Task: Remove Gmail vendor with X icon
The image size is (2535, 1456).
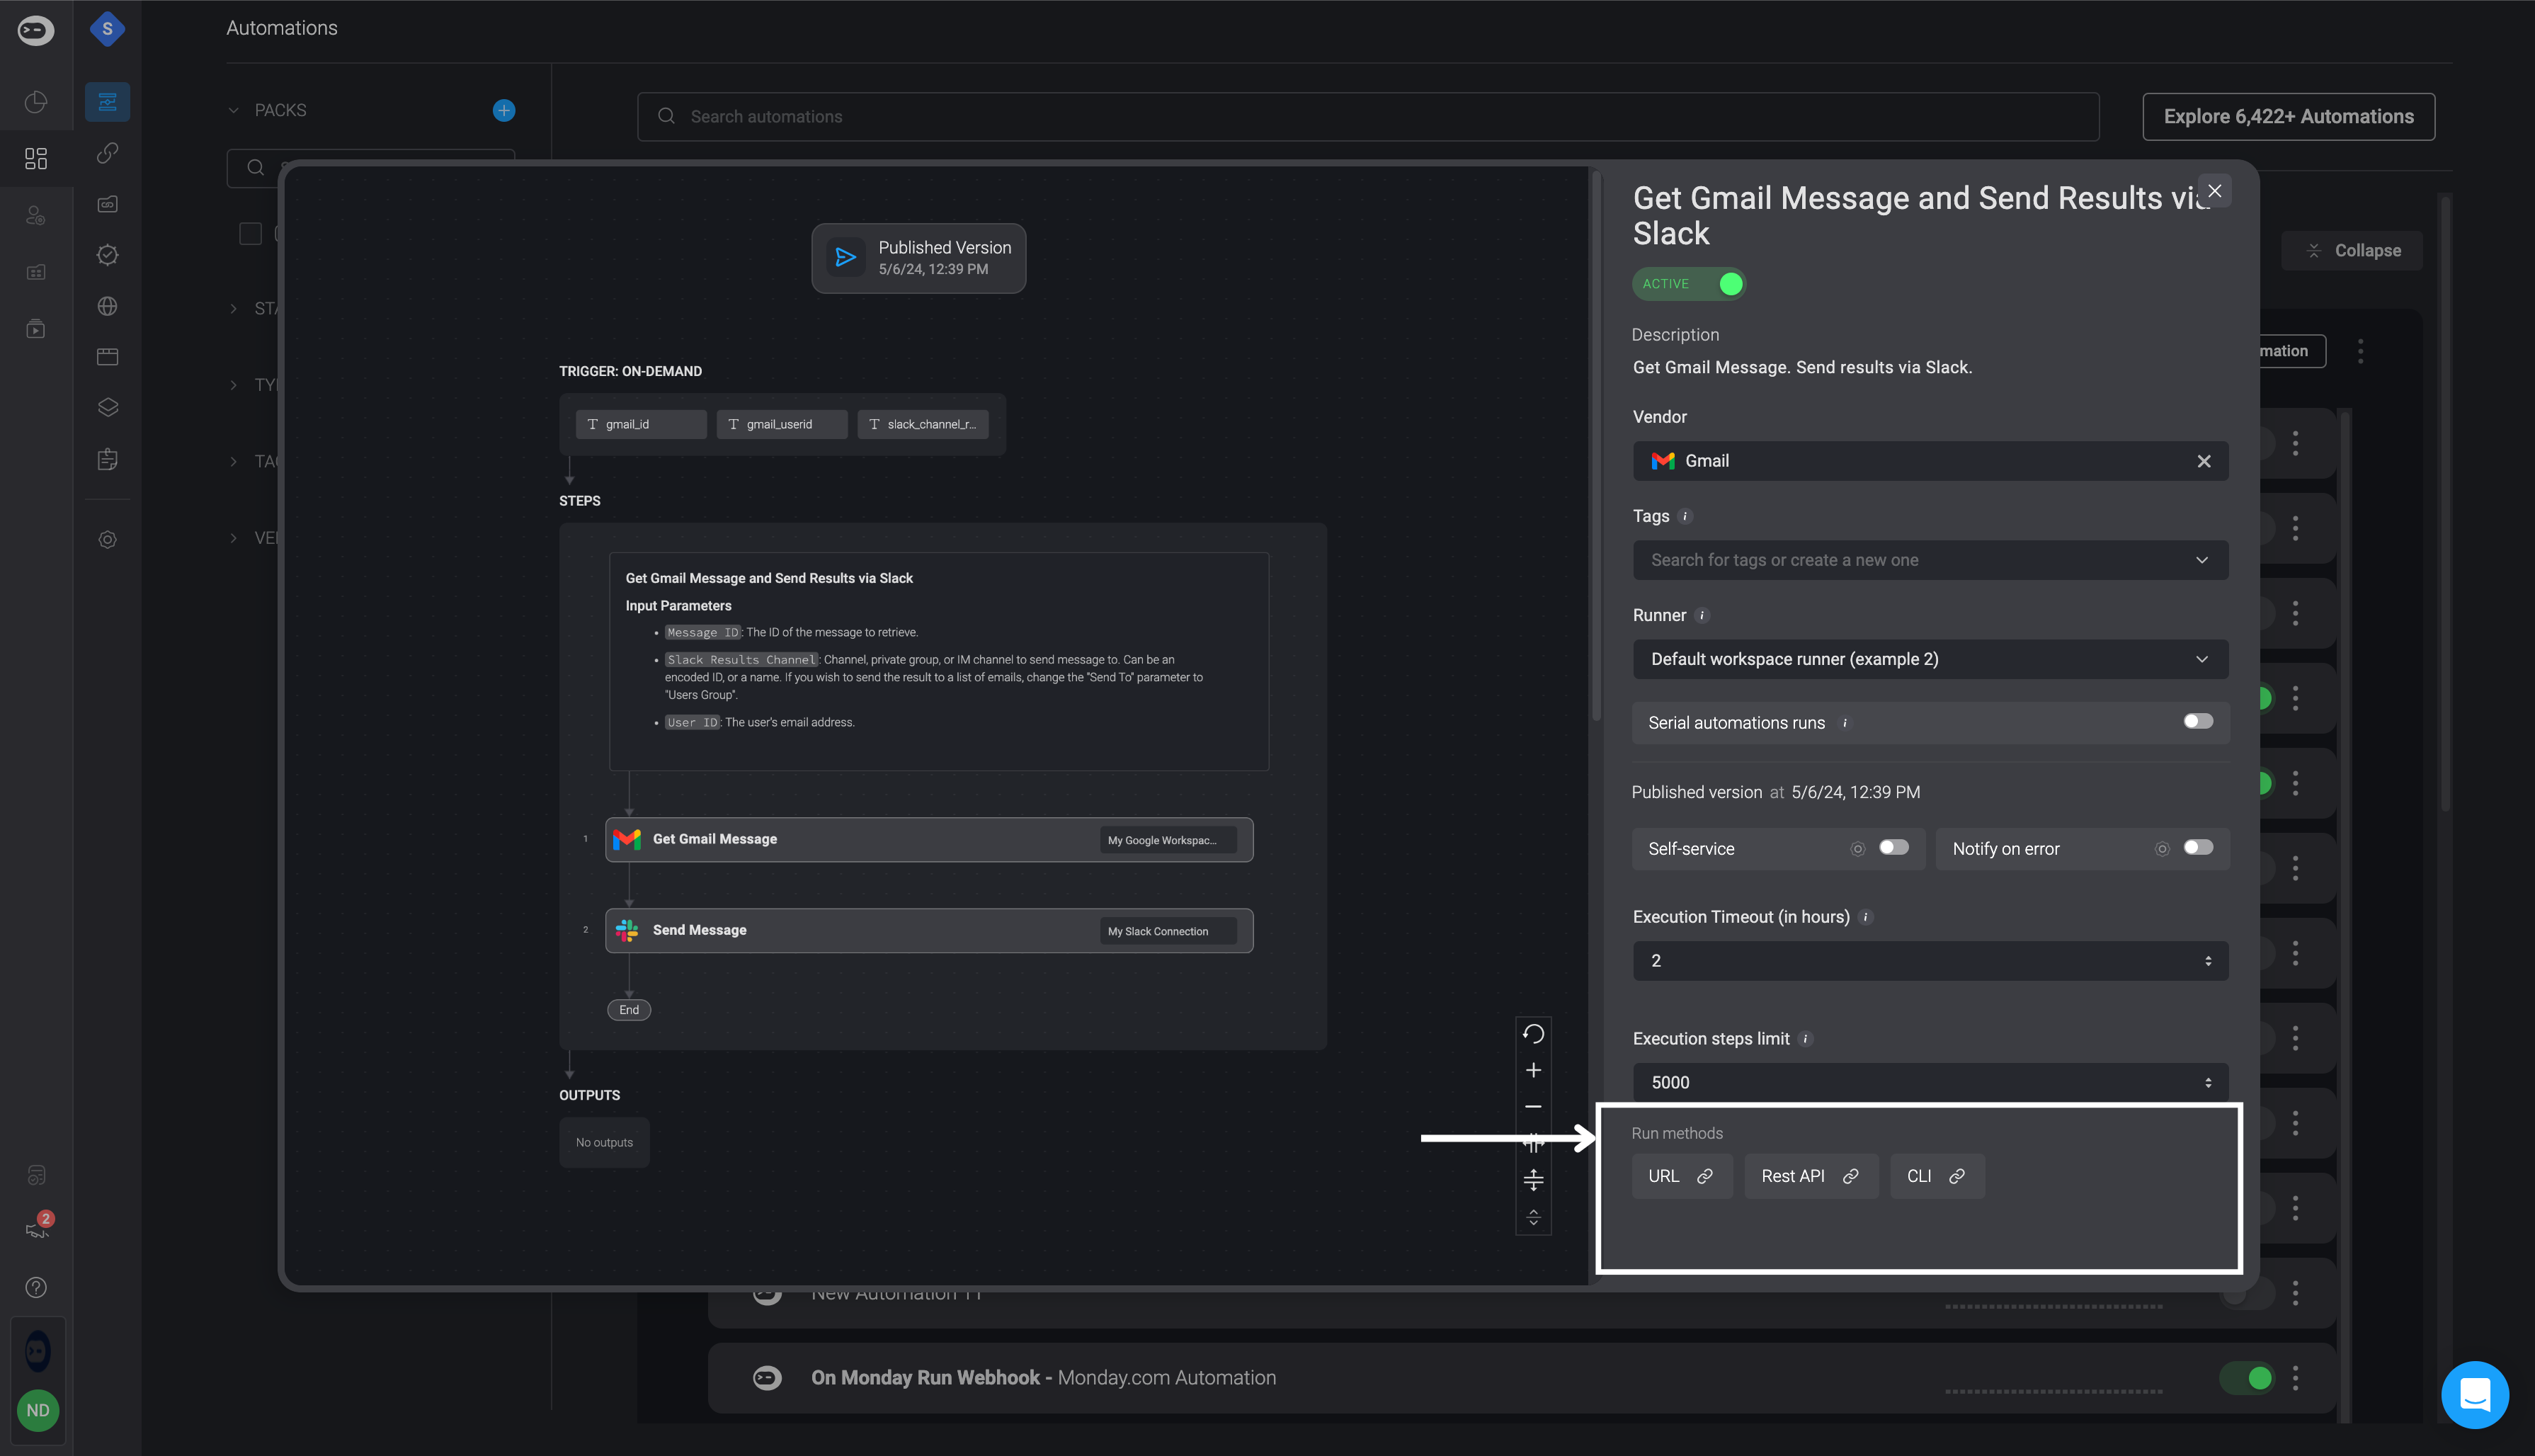Action: point(2203,461)
